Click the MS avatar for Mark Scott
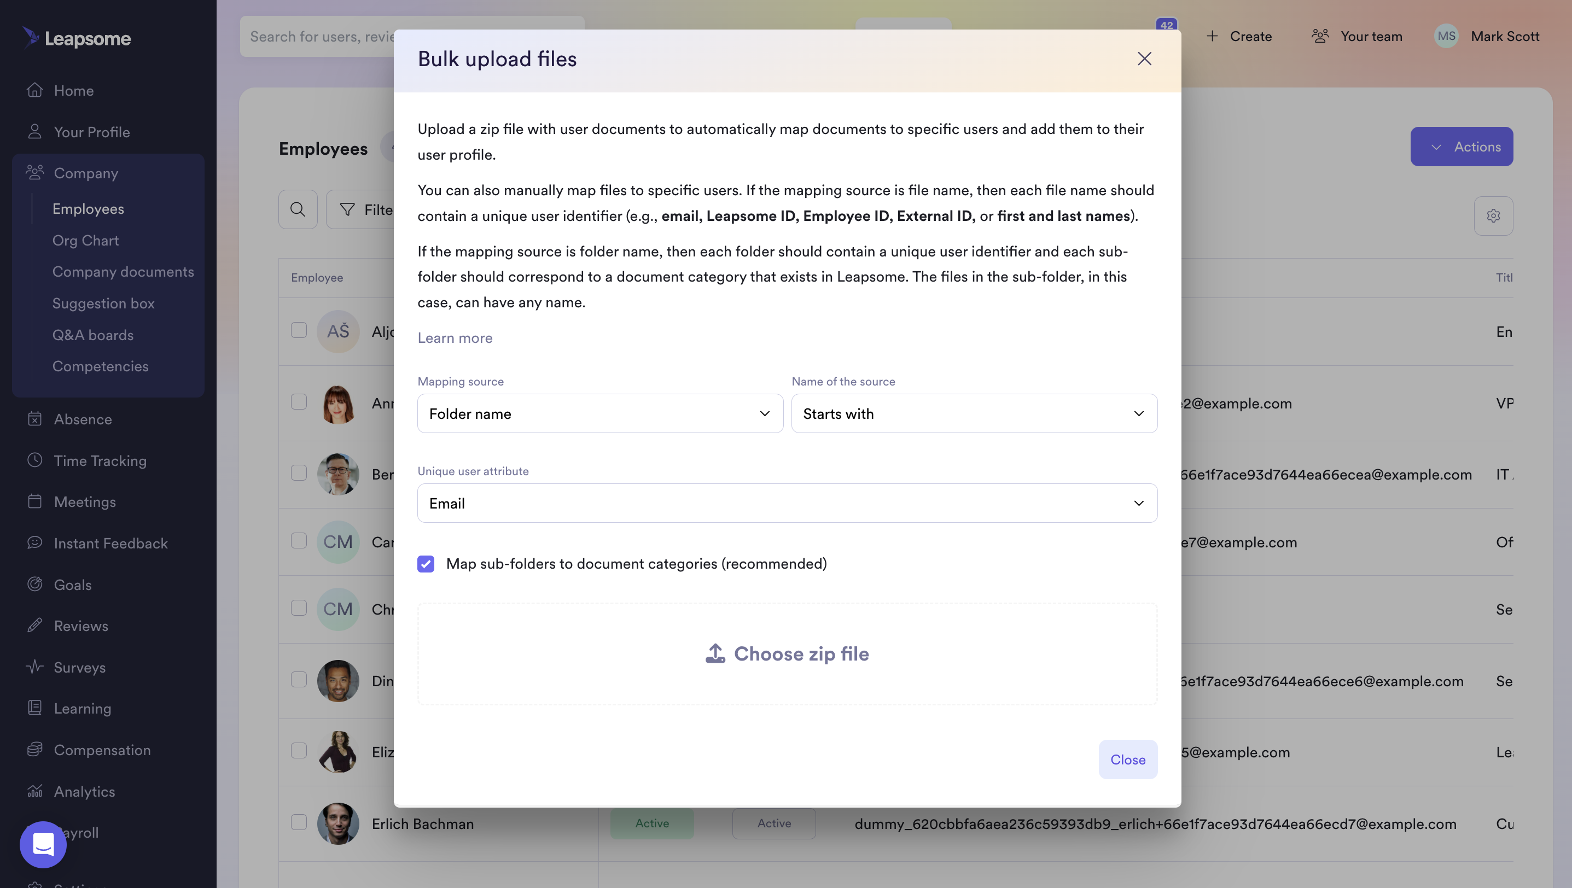 click(1446, 36)
